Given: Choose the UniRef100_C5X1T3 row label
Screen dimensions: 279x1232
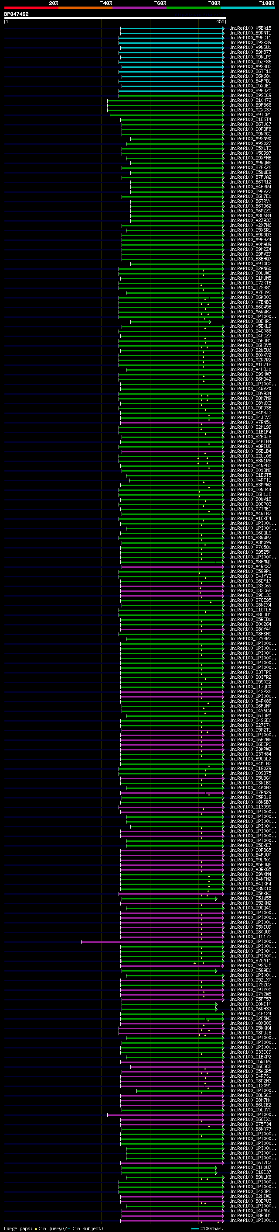Looking at the screenshot, I should click(x=250, y=148).
